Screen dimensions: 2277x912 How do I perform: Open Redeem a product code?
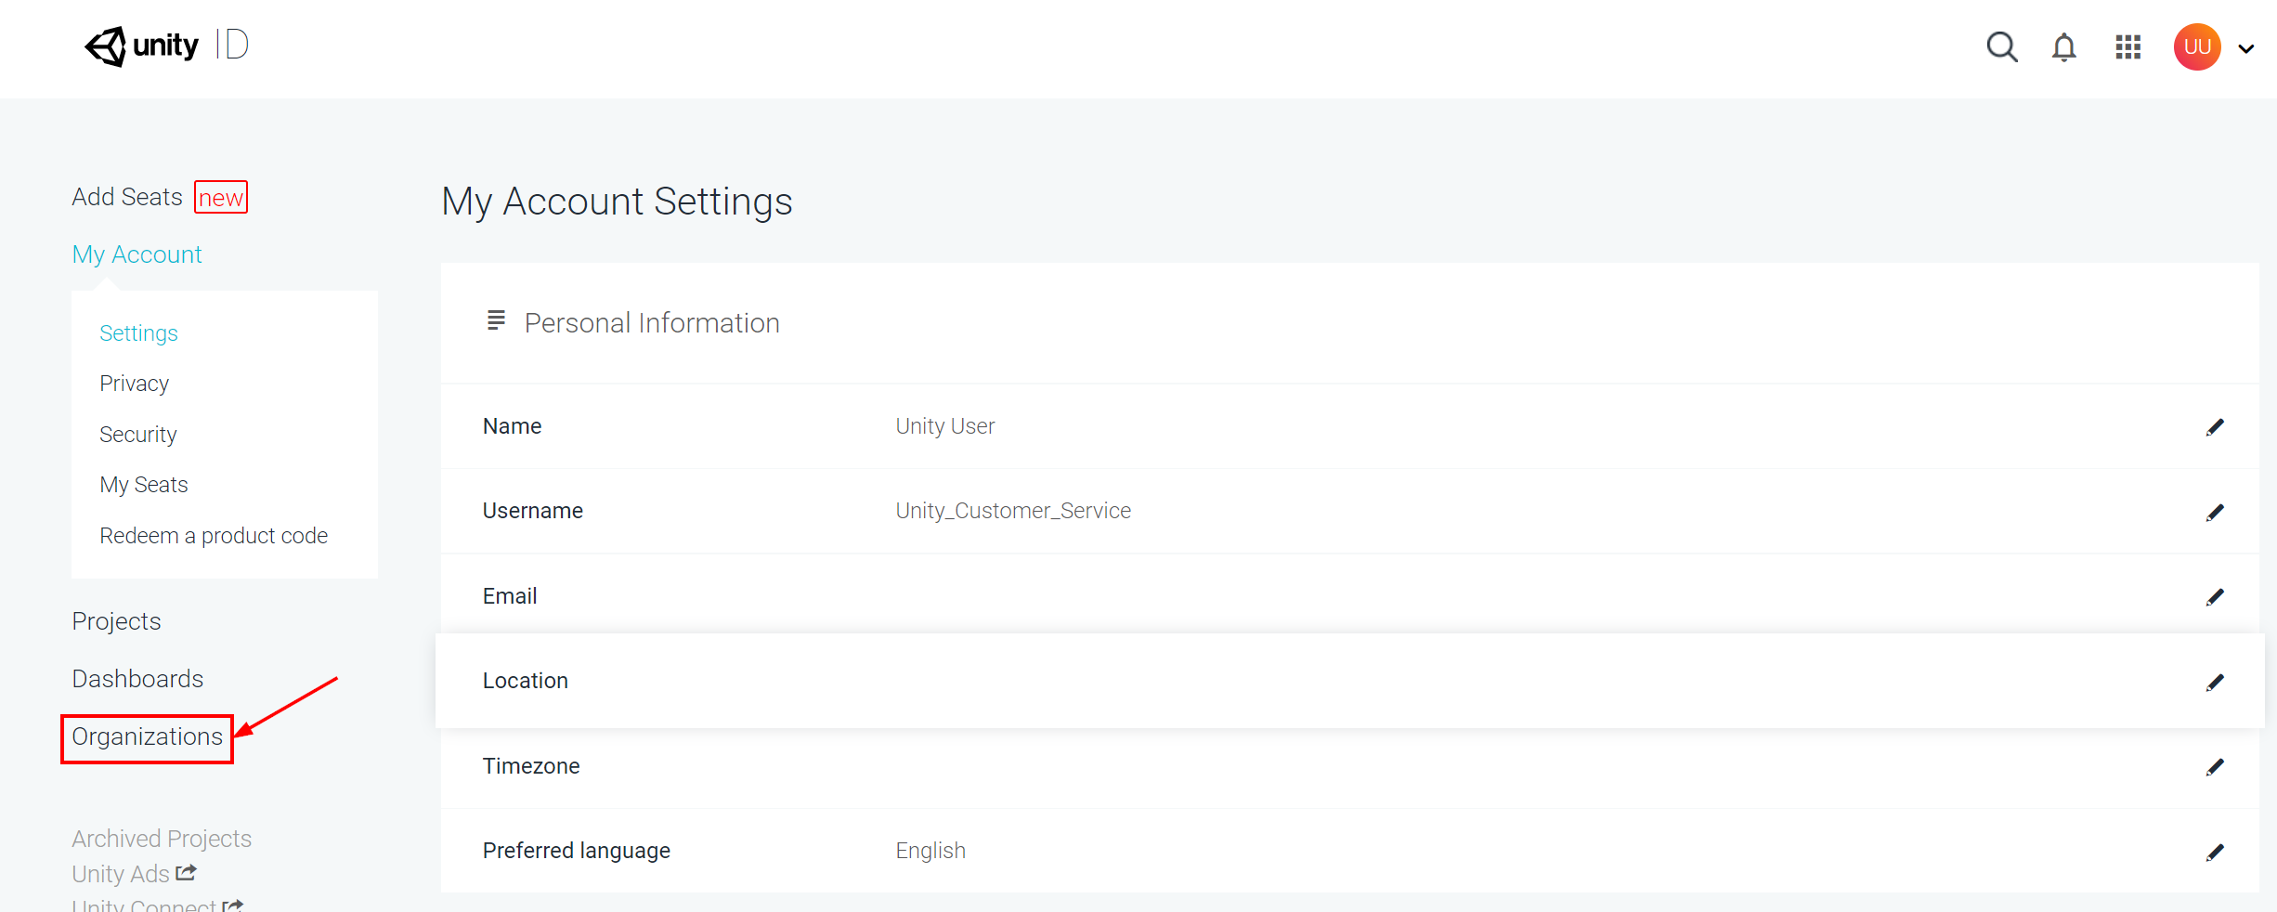click(214, 536)
